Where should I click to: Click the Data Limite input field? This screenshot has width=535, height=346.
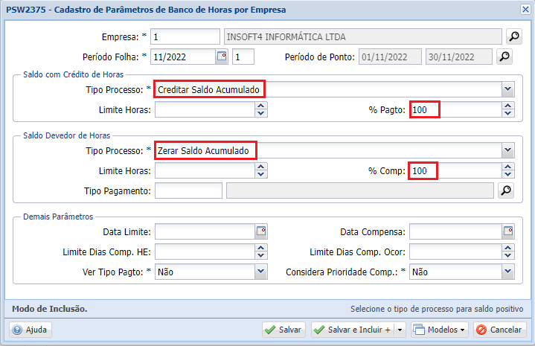[x=205, y=231]
